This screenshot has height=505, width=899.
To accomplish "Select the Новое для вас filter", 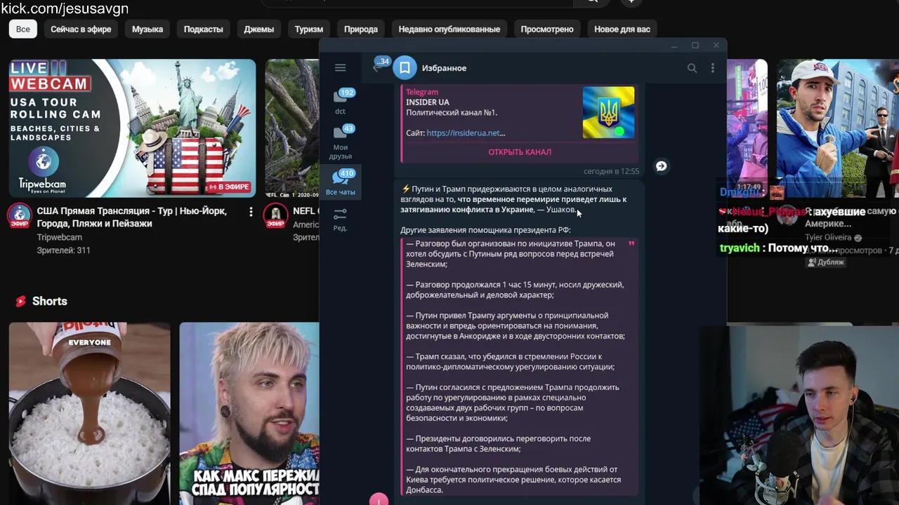I will coord(622,29).
